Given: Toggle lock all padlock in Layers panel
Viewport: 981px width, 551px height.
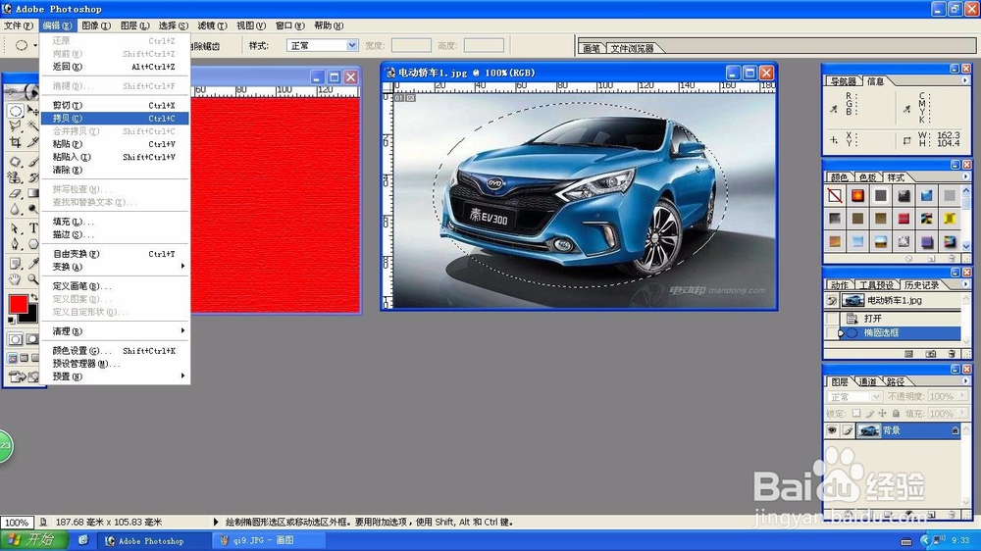Looking at the screenshot, I should tap(896, 414).
